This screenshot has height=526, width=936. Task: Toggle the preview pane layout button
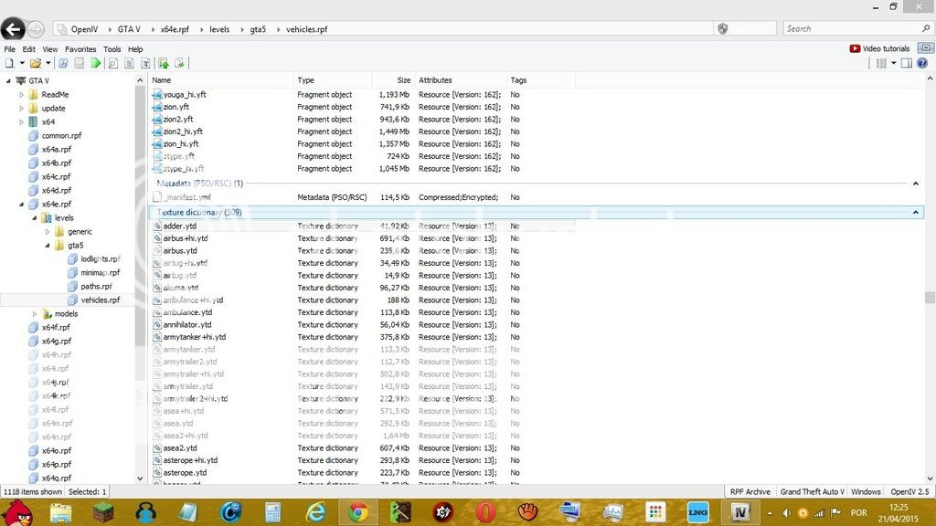pyautogui.click(x=906, y=63)
